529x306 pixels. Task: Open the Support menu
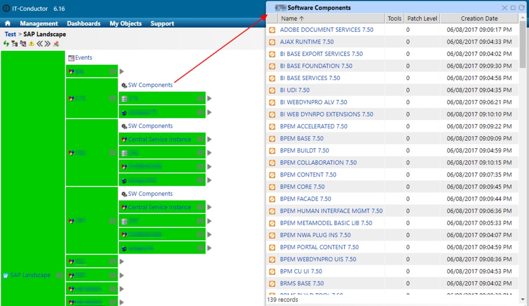click(x=162, y=23)
